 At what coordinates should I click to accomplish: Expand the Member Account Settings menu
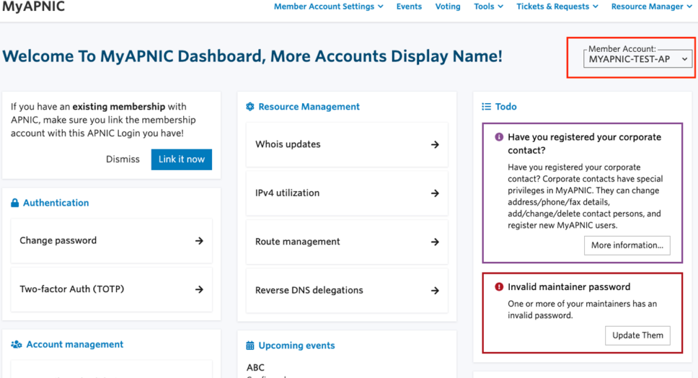(329, 7)
